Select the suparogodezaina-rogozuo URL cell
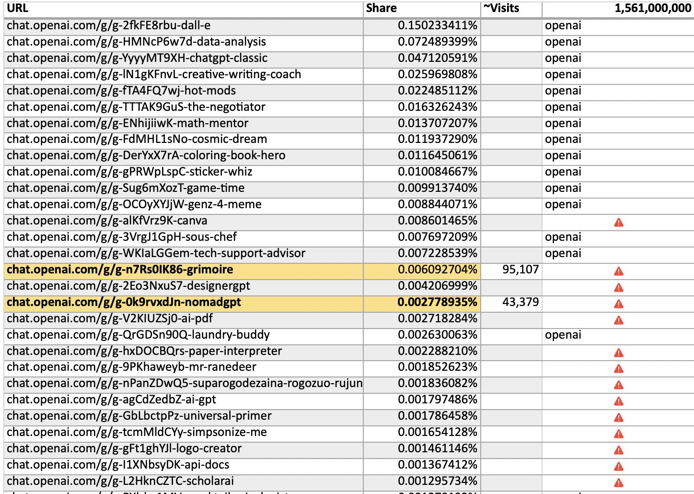 click(184, 384)
